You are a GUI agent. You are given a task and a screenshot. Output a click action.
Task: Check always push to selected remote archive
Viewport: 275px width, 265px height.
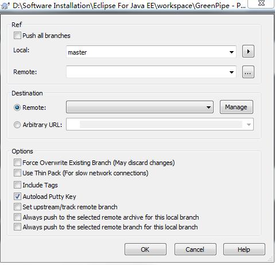(x=17, y=217)
